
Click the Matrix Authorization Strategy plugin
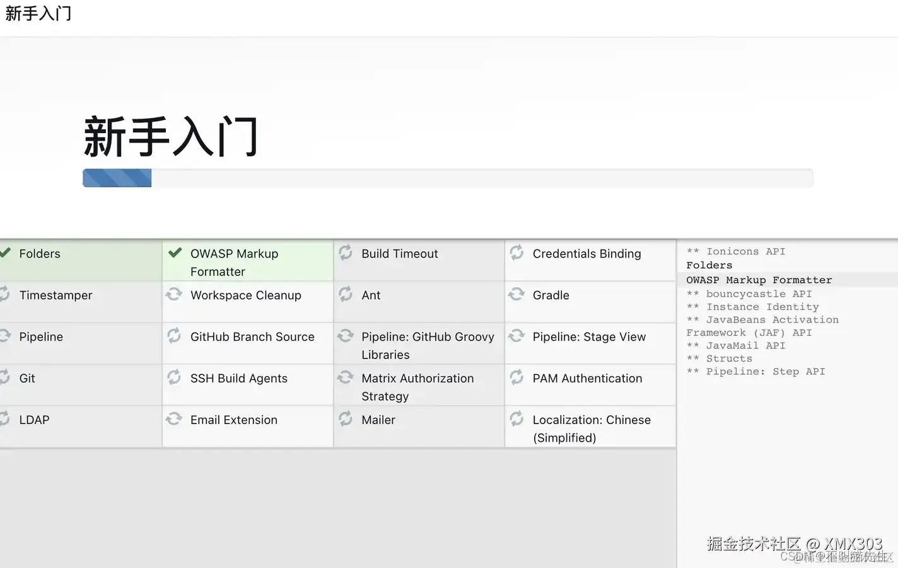pyautogui.click(x=417, y=387)
